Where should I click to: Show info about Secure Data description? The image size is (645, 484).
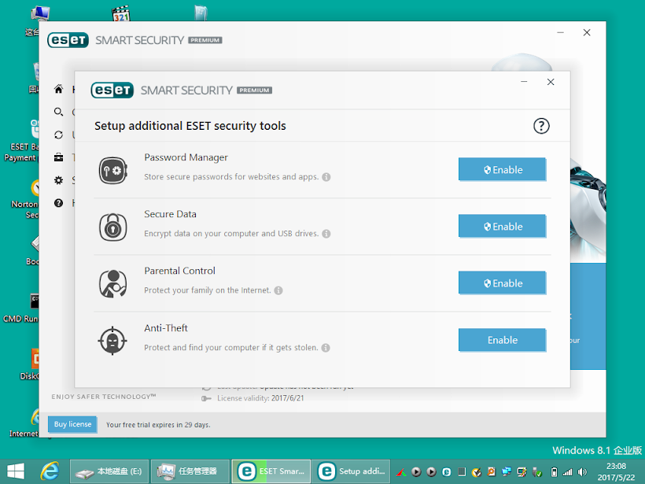[326, 234]
